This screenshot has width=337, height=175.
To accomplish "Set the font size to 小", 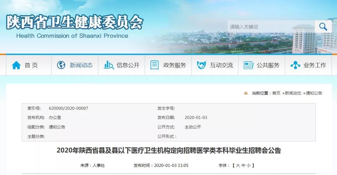I will pos(249,166).
